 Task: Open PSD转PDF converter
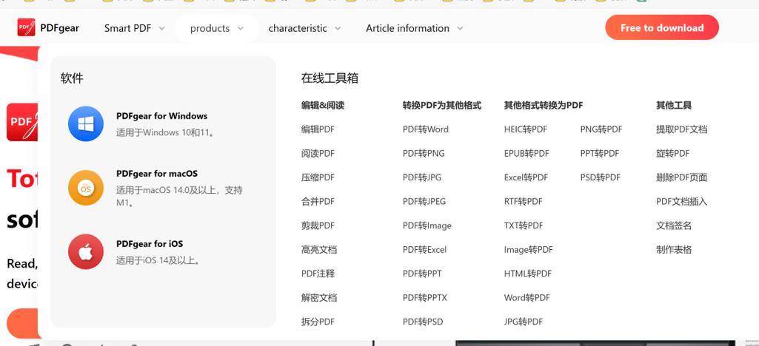click(x=601, y=177)
